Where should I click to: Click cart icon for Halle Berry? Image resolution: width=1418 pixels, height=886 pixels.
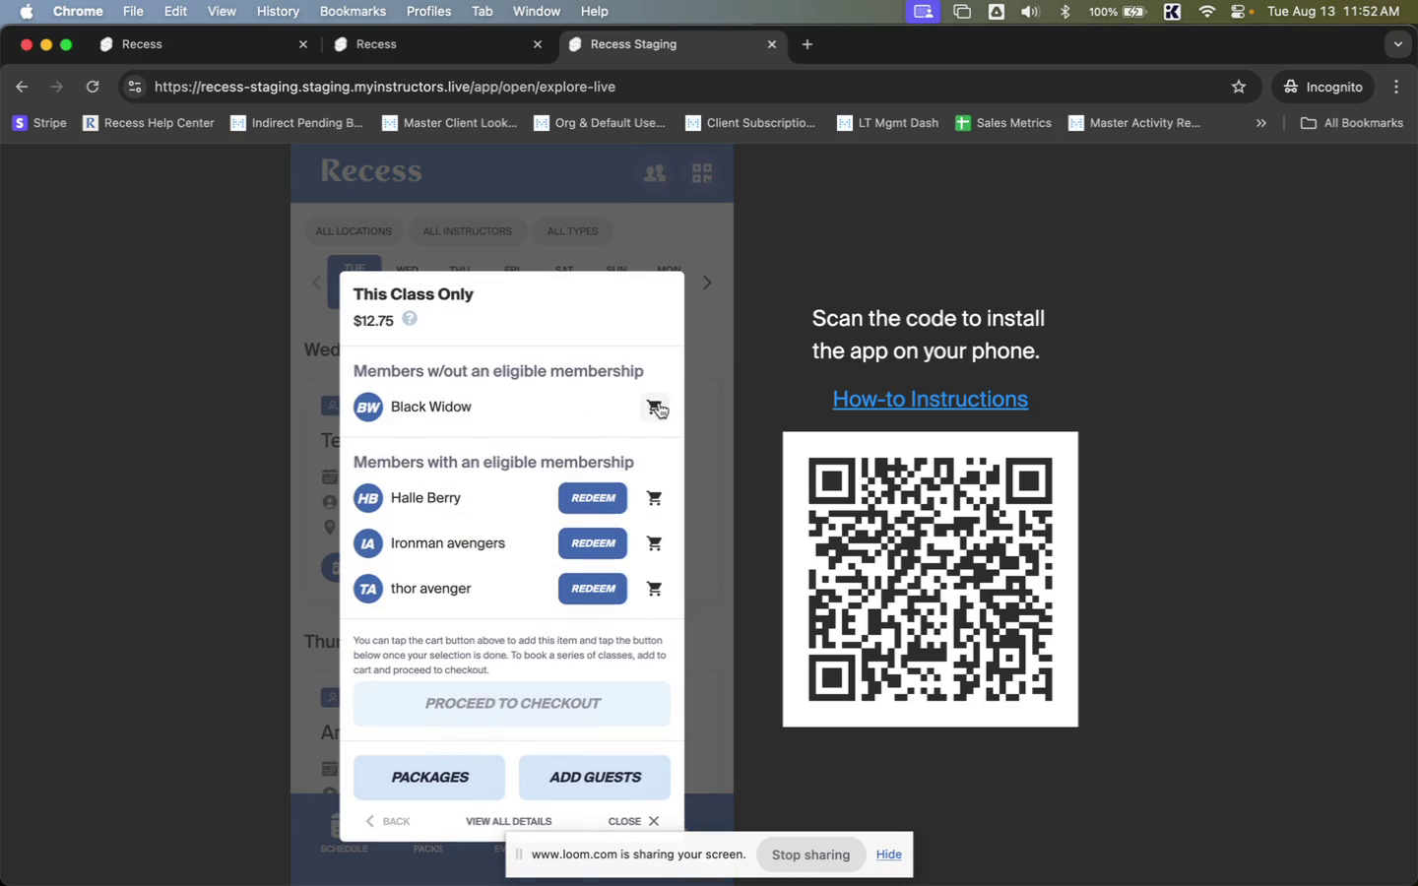tap(654, 498)
